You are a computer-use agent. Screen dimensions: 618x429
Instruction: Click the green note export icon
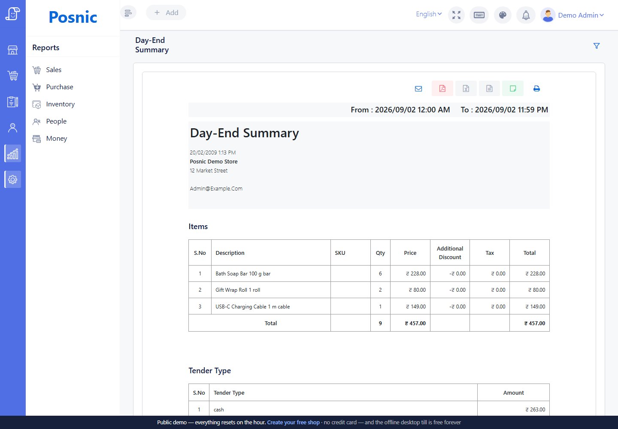click(513, 88)
